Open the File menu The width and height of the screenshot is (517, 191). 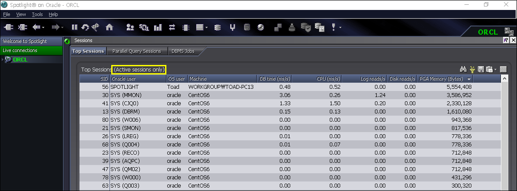coord(7,14)
